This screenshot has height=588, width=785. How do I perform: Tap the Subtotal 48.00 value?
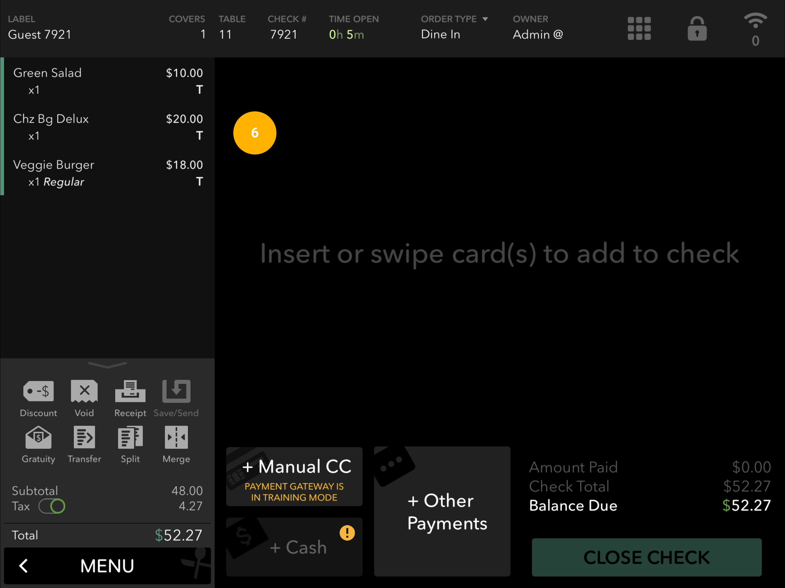tap(187, 491)
